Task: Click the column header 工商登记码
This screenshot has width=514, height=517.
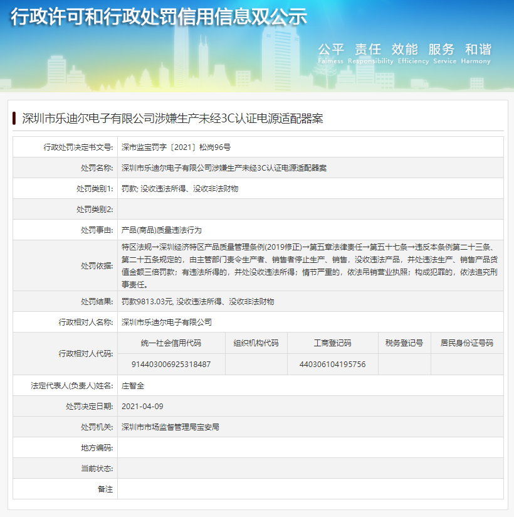Action: click(x=332, y=343)
